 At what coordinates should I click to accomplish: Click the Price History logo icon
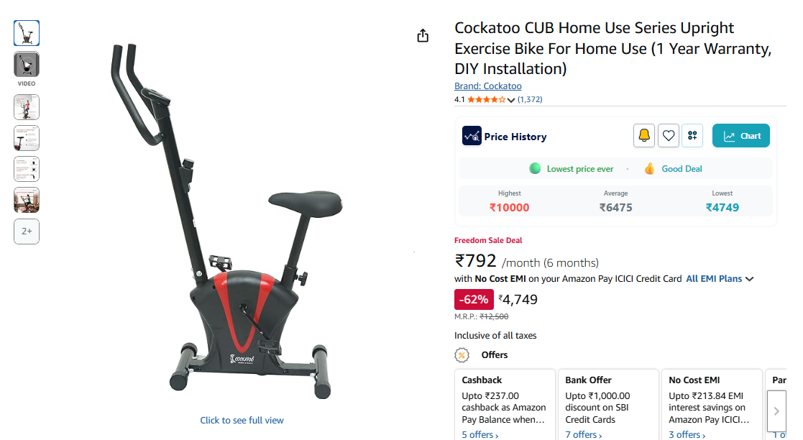472,137
